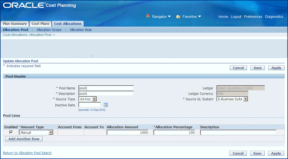The width and height of the screenshot is (288, 159).
Task: Open the Diagnostics link
Action: click(x=274, y=17)
